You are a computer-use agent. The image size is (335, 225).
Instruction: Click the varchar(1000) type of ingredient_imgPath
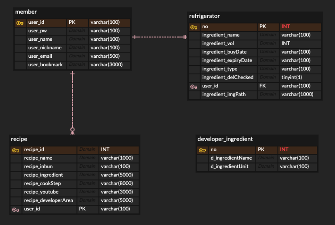coord(297,95)
